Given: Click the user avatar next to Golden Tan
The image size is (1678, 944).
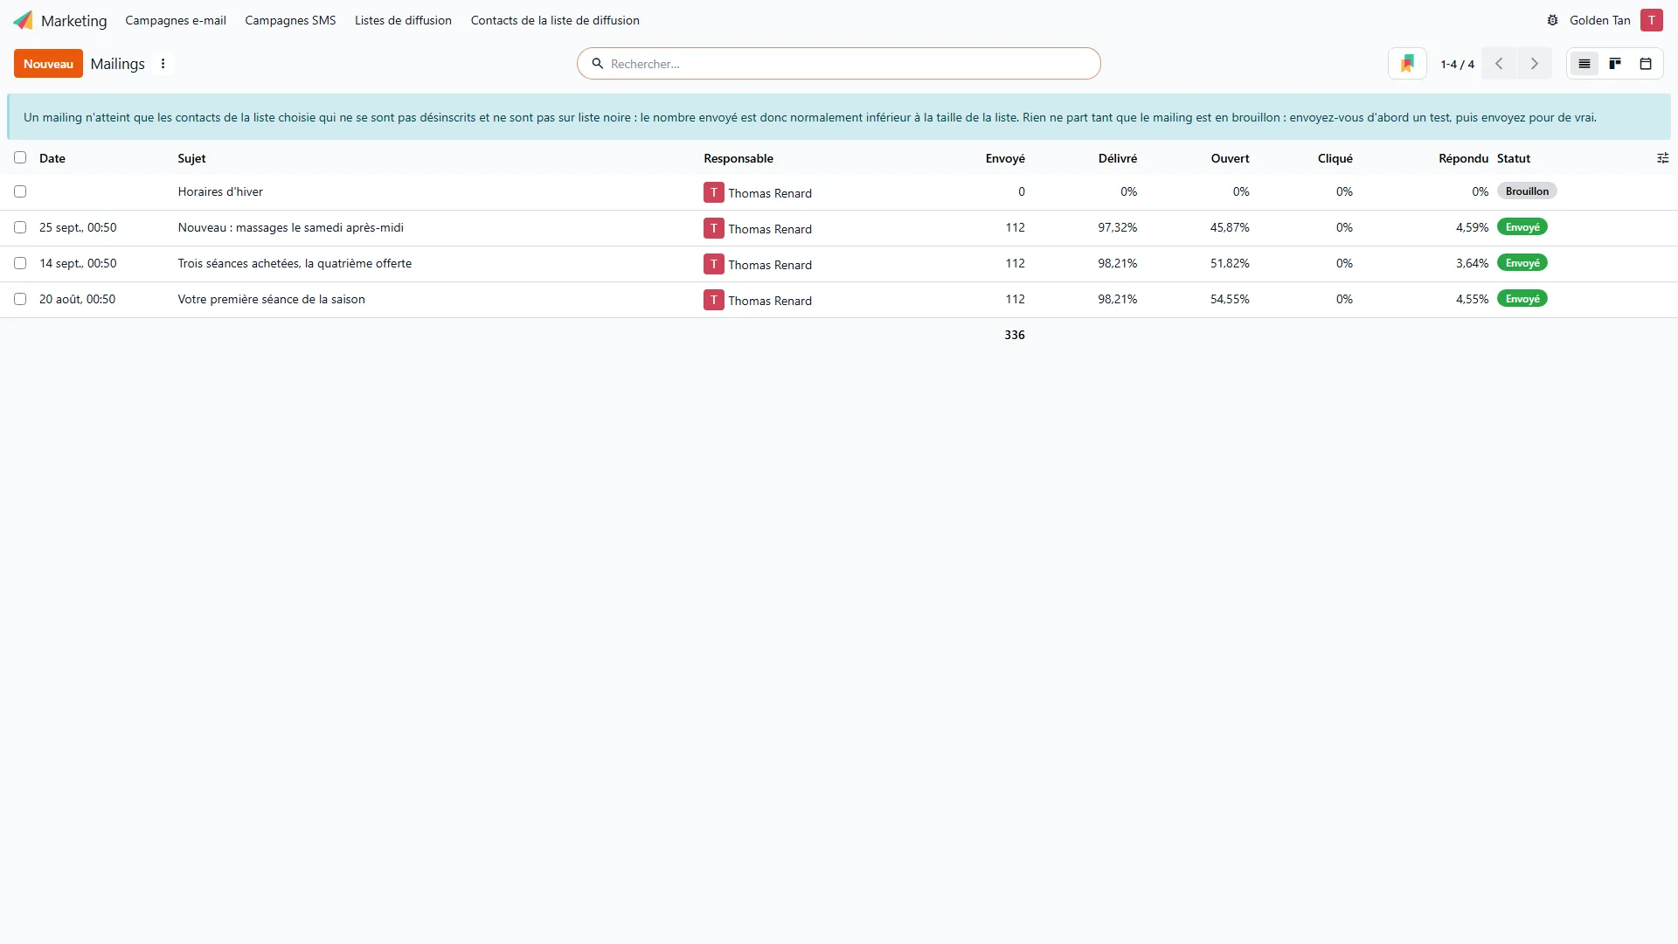Looking at the screenshot, I should pyautogui.click(x=1651, y=20).
